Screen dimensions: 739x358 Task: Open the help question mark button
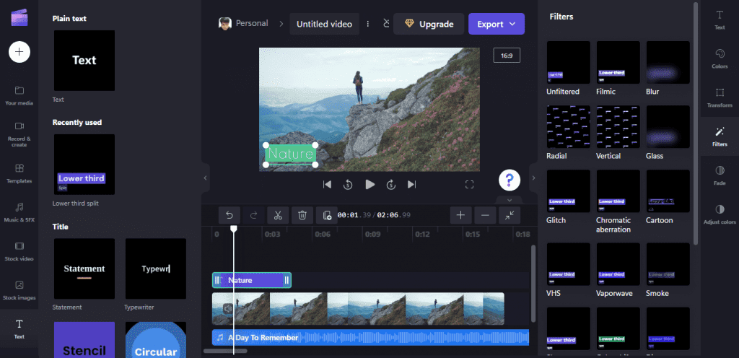click(x=510, y=180)
